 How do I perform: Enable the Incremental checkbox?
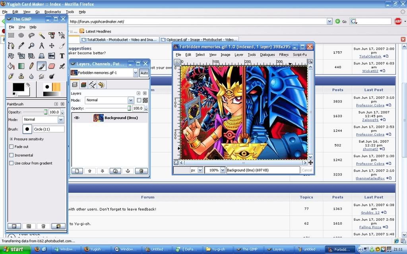coord(11,155)
